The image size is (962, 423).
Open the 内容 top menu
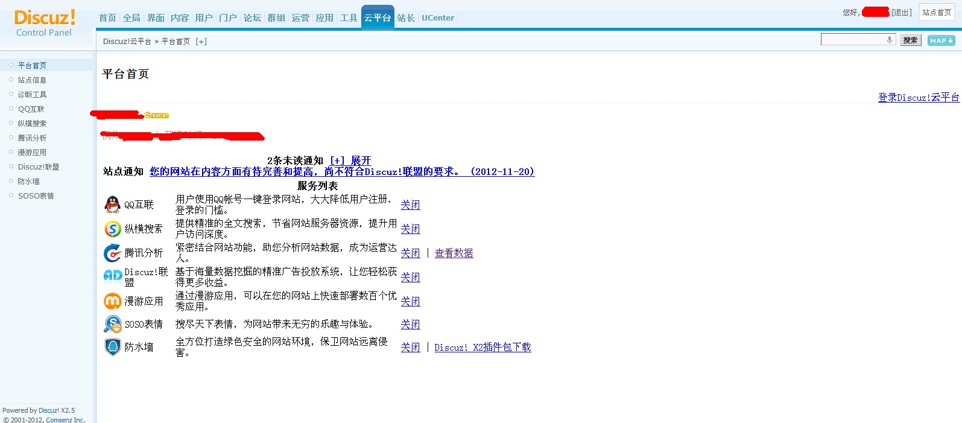(180, 18)
